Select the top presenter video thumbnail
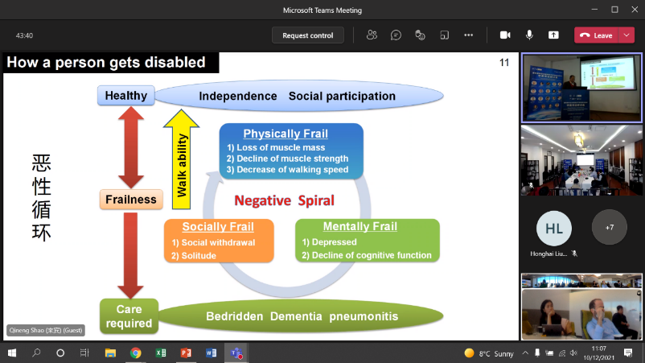The width and height of the screenshot is (645, 363). 581,87
